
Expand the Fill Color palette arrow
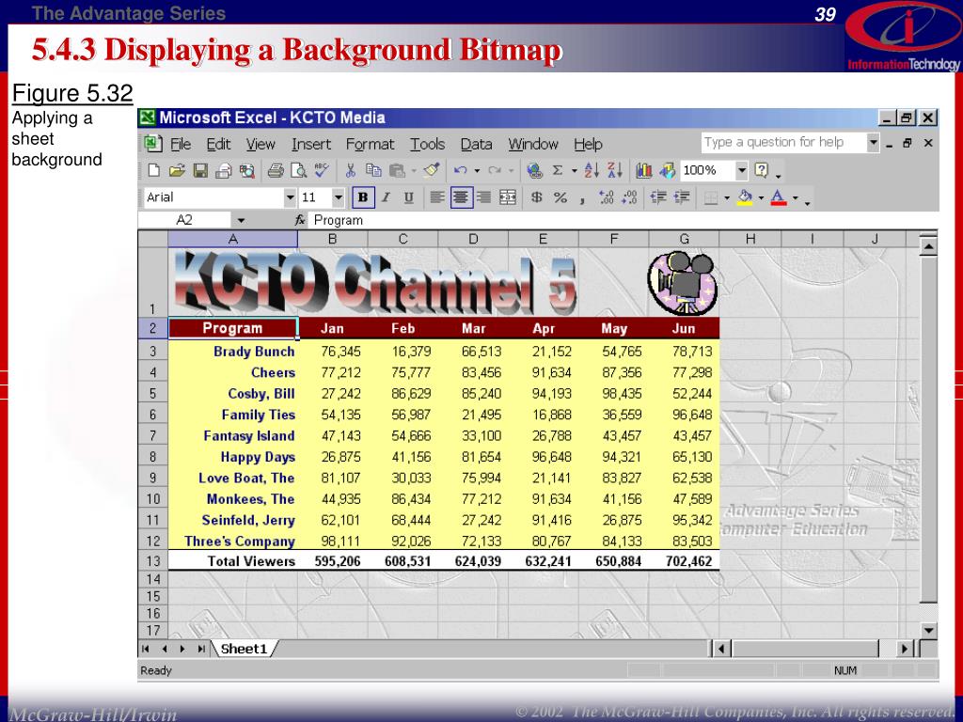click(761, 197)
